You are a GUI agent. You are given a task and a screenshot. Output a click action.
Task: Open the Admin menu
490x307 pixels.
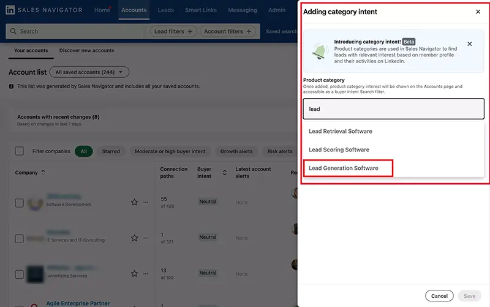(x=277, y=10)
